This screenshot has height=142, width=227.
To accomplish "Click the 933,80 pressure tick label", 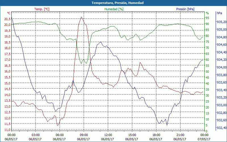I will tap(222, 75).
